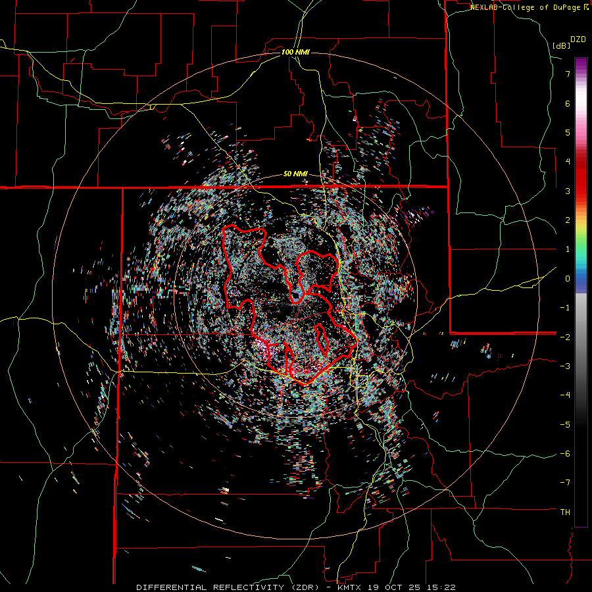
Task: Click the -3 value on color scale
Action: (565, 366)
